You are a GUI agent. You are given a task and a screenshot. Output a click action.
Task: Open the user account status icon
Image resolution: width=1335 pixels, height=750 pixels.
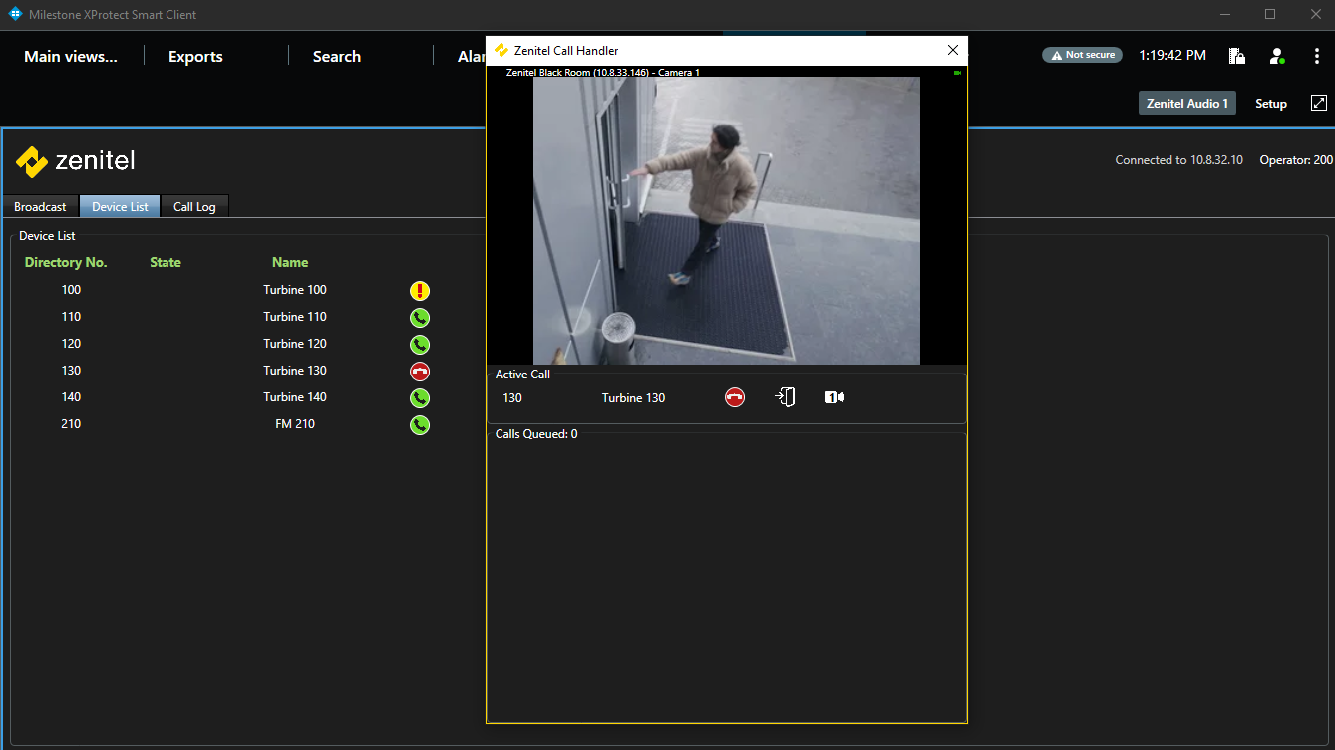point(1277,56)
